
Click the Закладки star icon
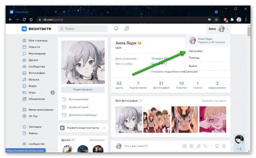coord(24,127)
